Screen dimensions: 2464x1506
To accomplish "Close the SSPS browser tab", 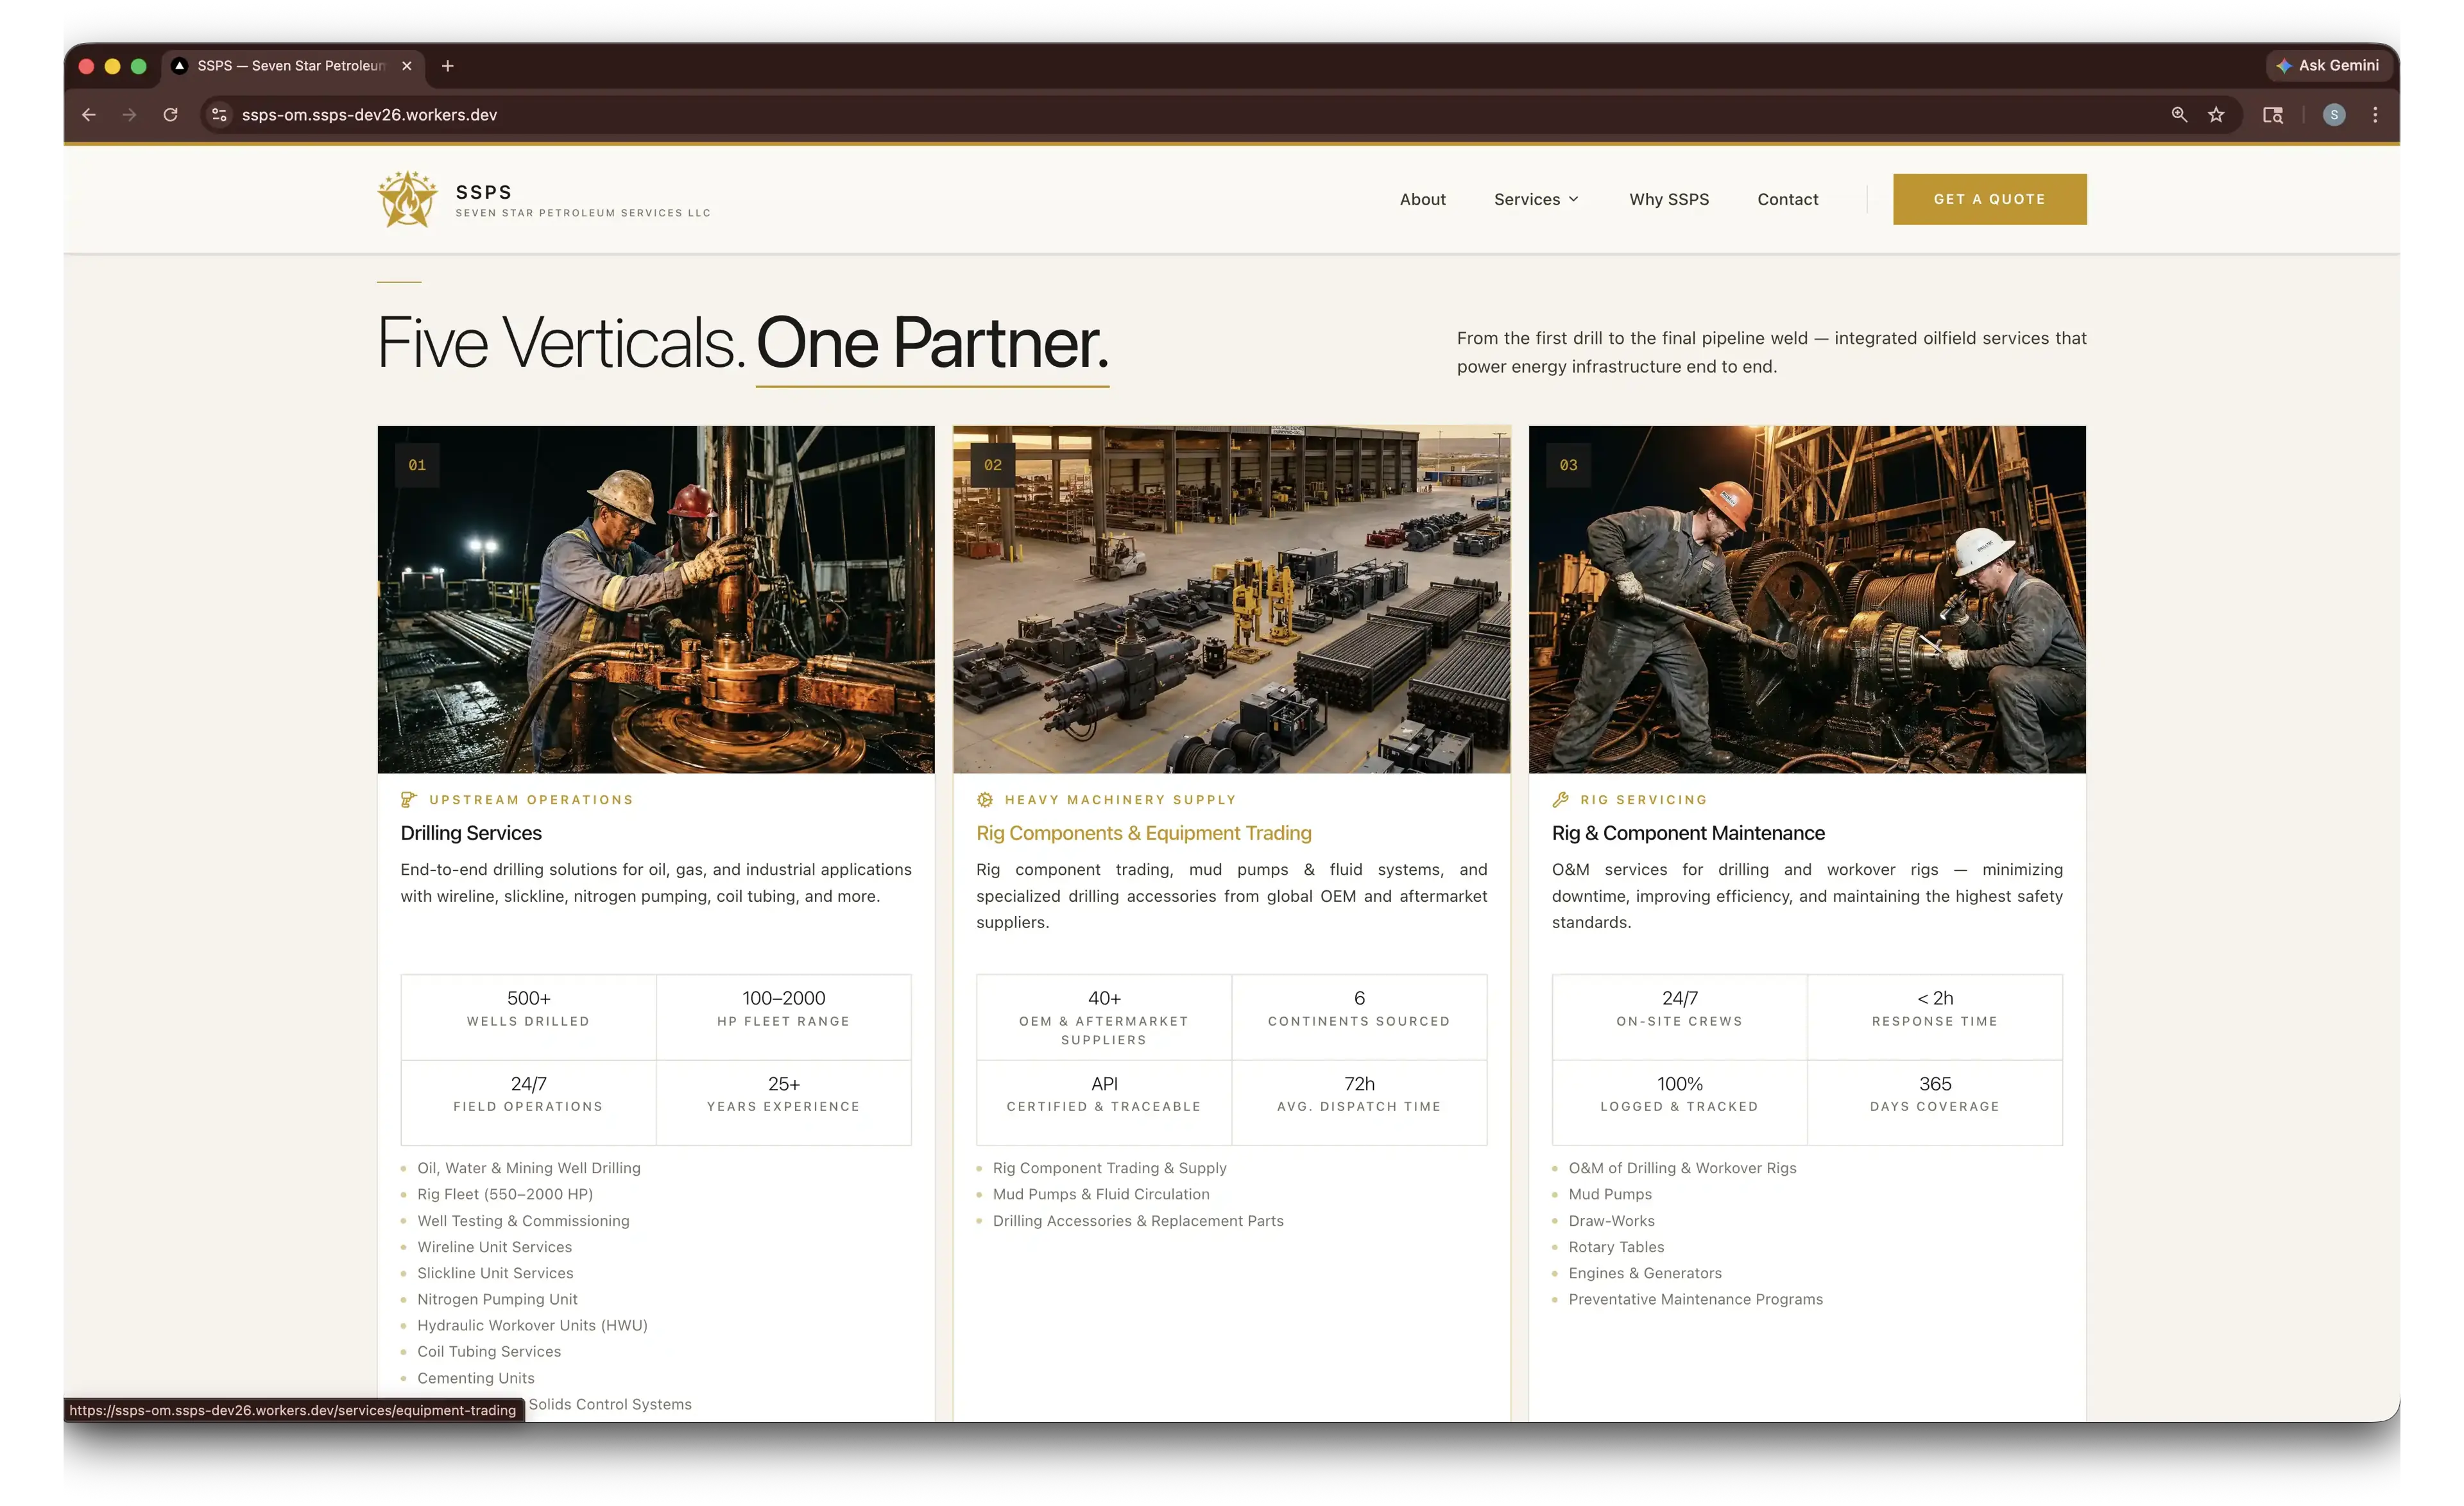I will tap(407, 66).
